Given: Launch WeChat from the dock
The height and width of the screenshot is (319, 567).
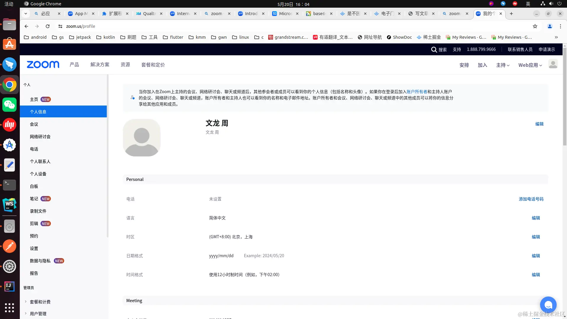Looking at the screenshot, I should coord(9,105).
